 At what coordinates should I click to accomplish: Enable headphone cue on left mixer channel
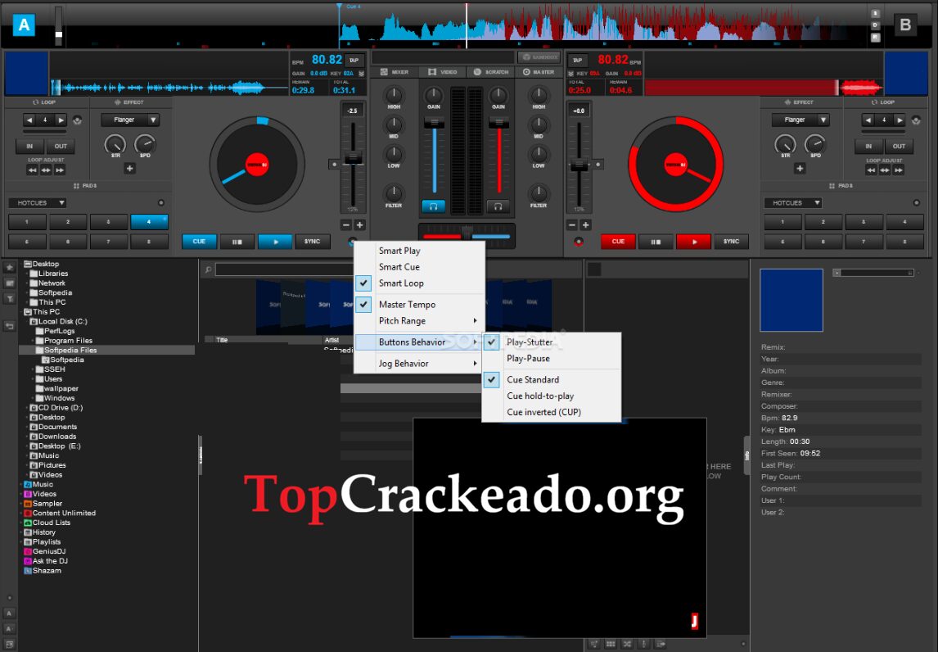(433, 206)
